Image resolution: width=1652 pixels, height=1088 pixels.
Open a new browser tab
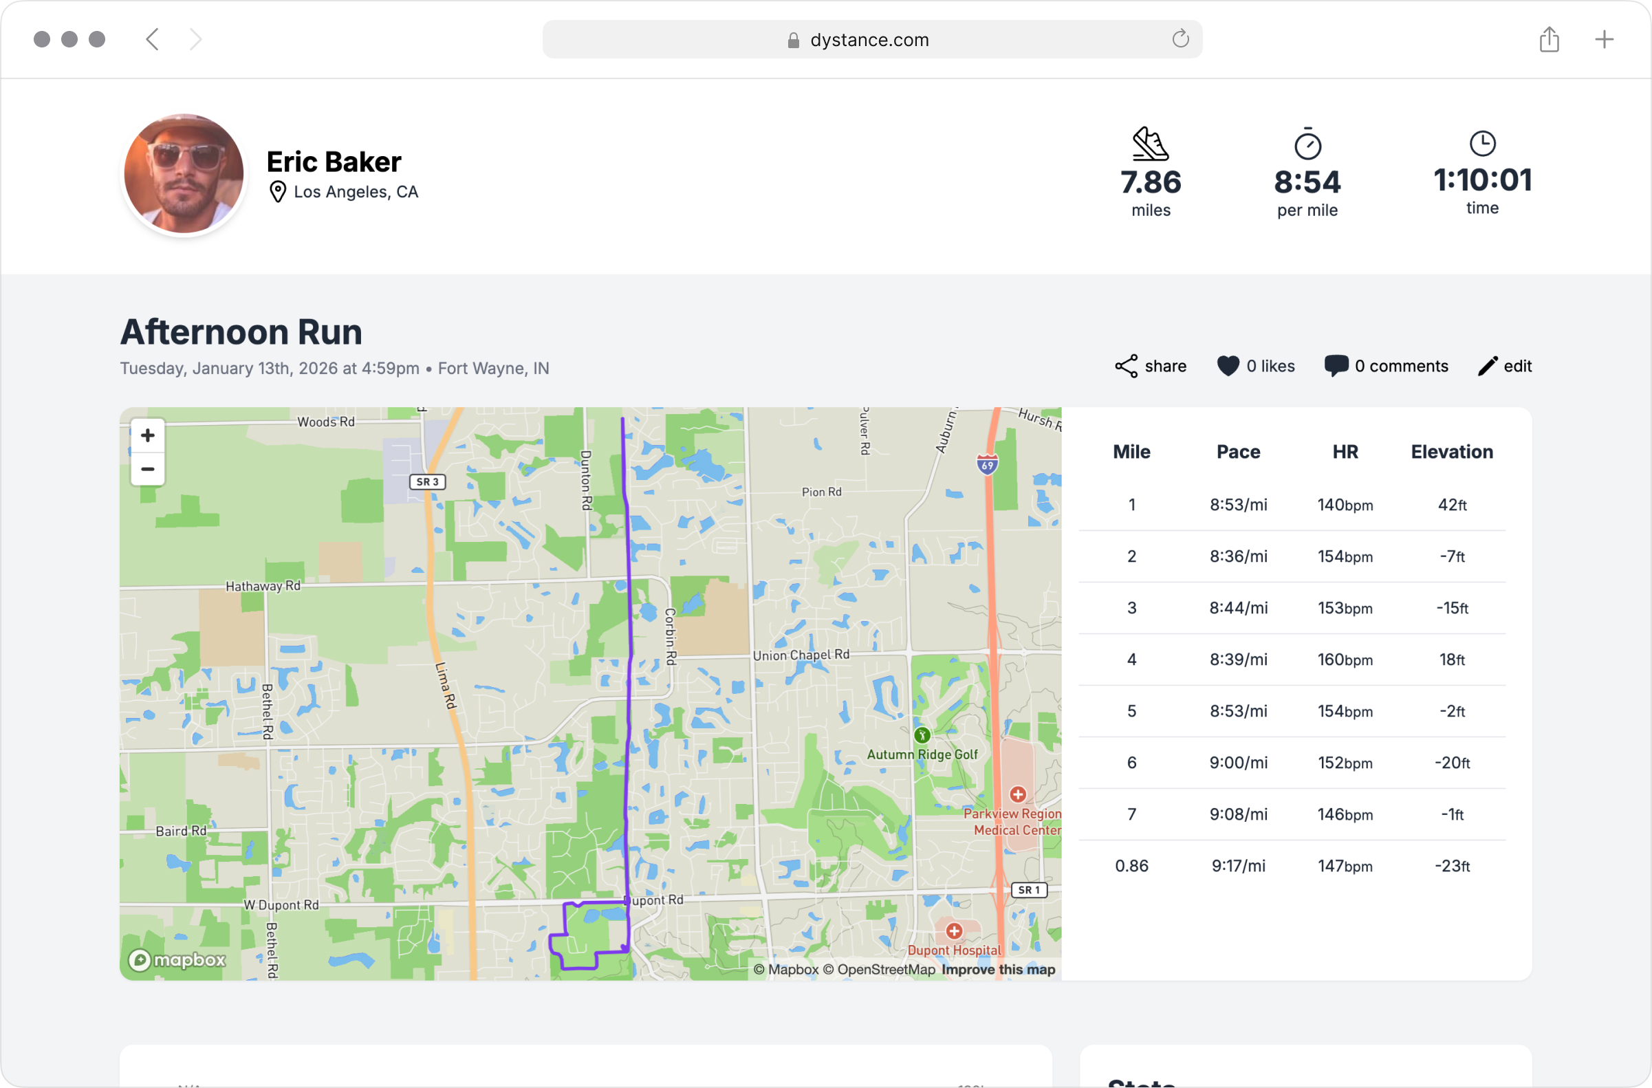(1603, 40)
